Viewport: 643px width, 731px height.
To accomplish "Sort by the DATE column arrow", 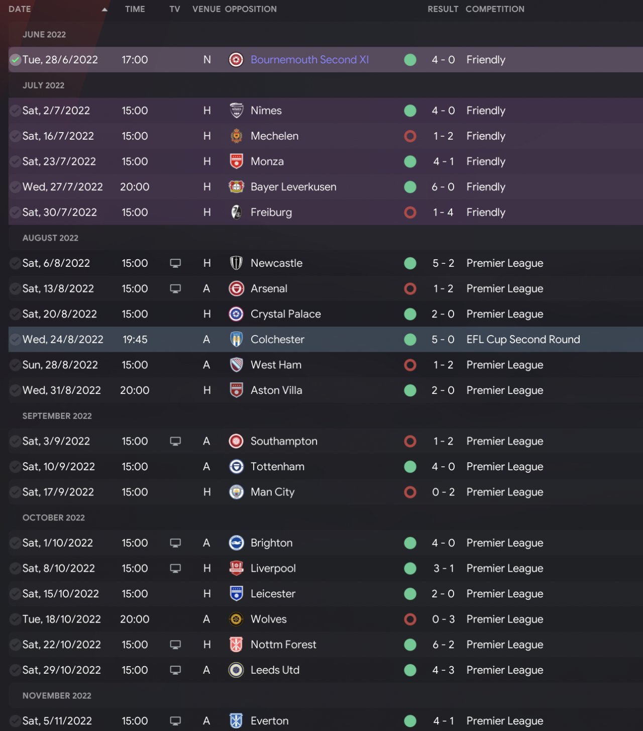I will pyautogui.click(x=104, y=10).
